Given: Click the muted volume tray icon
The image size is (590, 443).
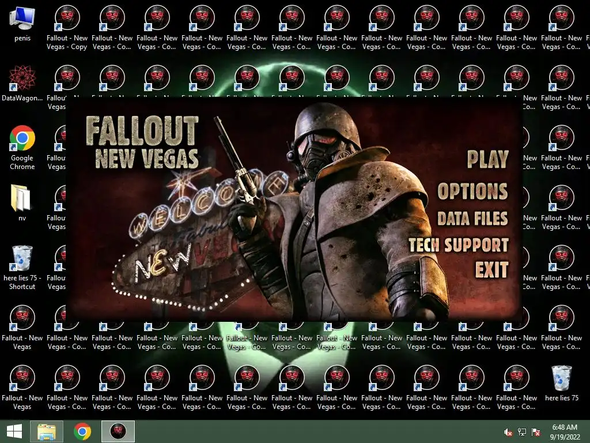Looking at the screenshot, I should (x=508, y=432).
